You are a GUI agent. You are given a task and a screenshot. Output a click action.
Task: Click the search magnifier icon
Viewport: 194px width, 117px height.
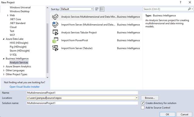click(x=189, y=9)
